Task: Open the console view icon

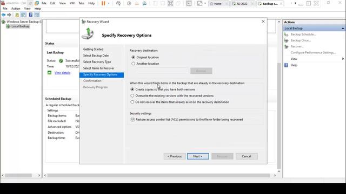Action: coord(189,3)
